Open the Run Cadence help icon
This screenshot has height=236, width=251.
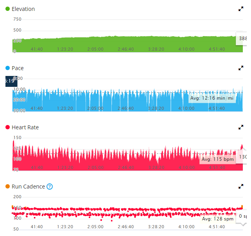pos(49,187)
